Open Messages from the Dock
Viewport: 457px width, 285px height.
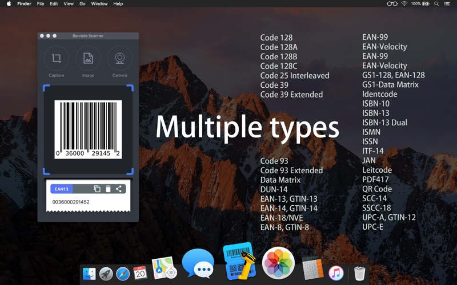click(198, 264)
